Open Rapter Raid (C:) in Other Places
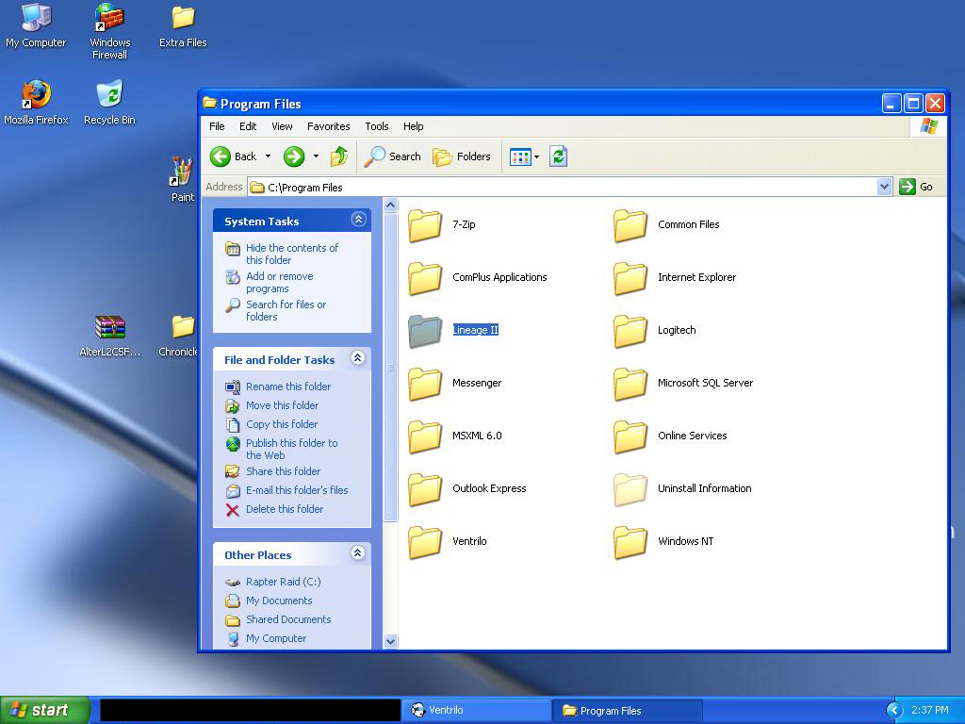965x724 pixels. (283, 582)
